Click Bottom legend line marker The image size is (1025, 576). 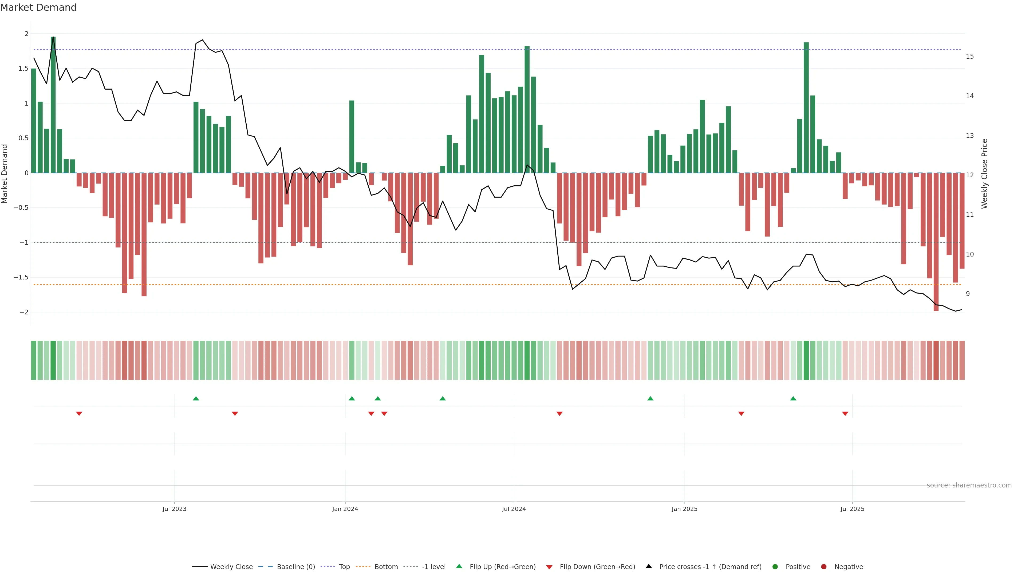[363, 567]
